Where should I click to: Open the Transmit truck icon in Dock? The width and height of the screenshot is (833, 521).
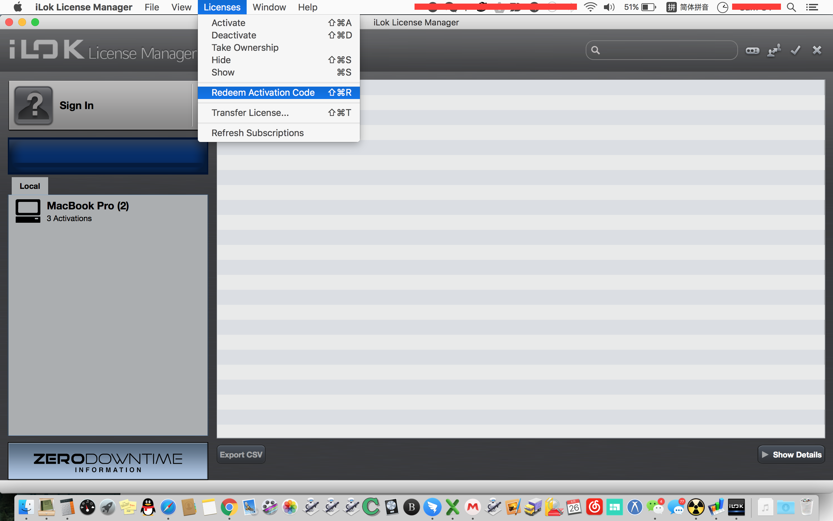(533, 507)
